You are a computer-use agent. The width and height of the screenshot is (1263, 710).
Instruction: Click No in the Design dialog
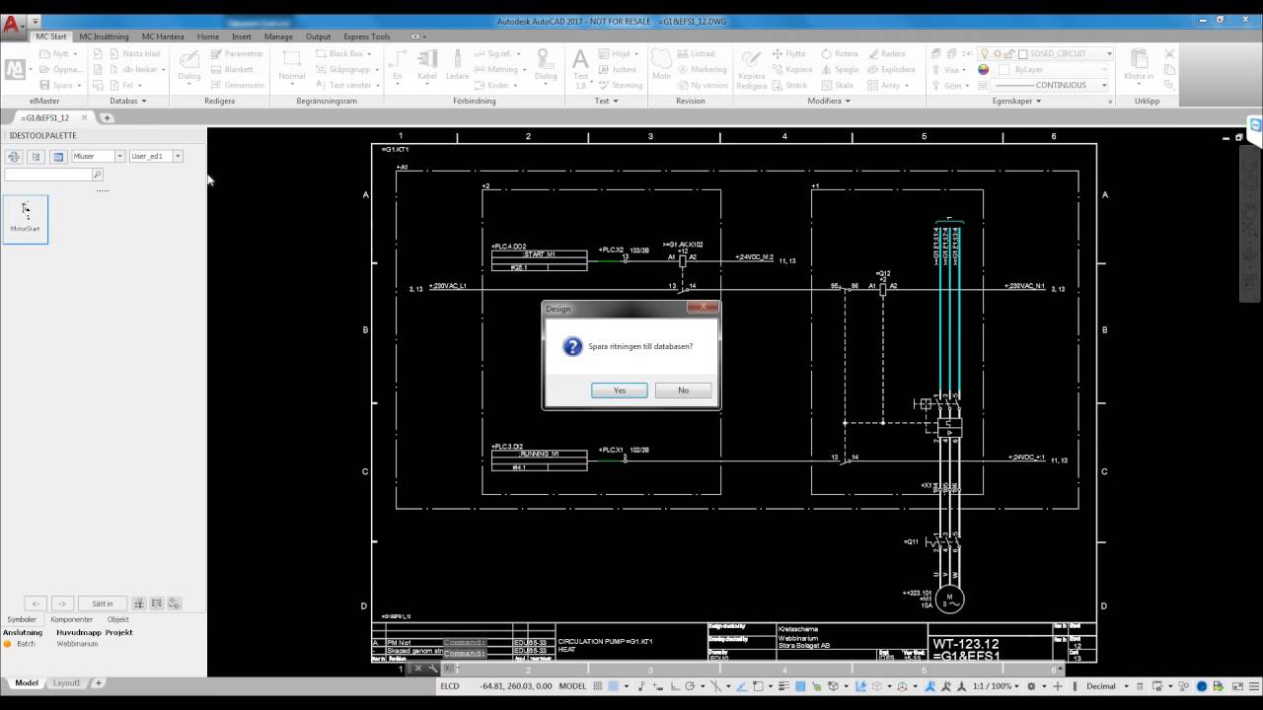pos(683,390)
